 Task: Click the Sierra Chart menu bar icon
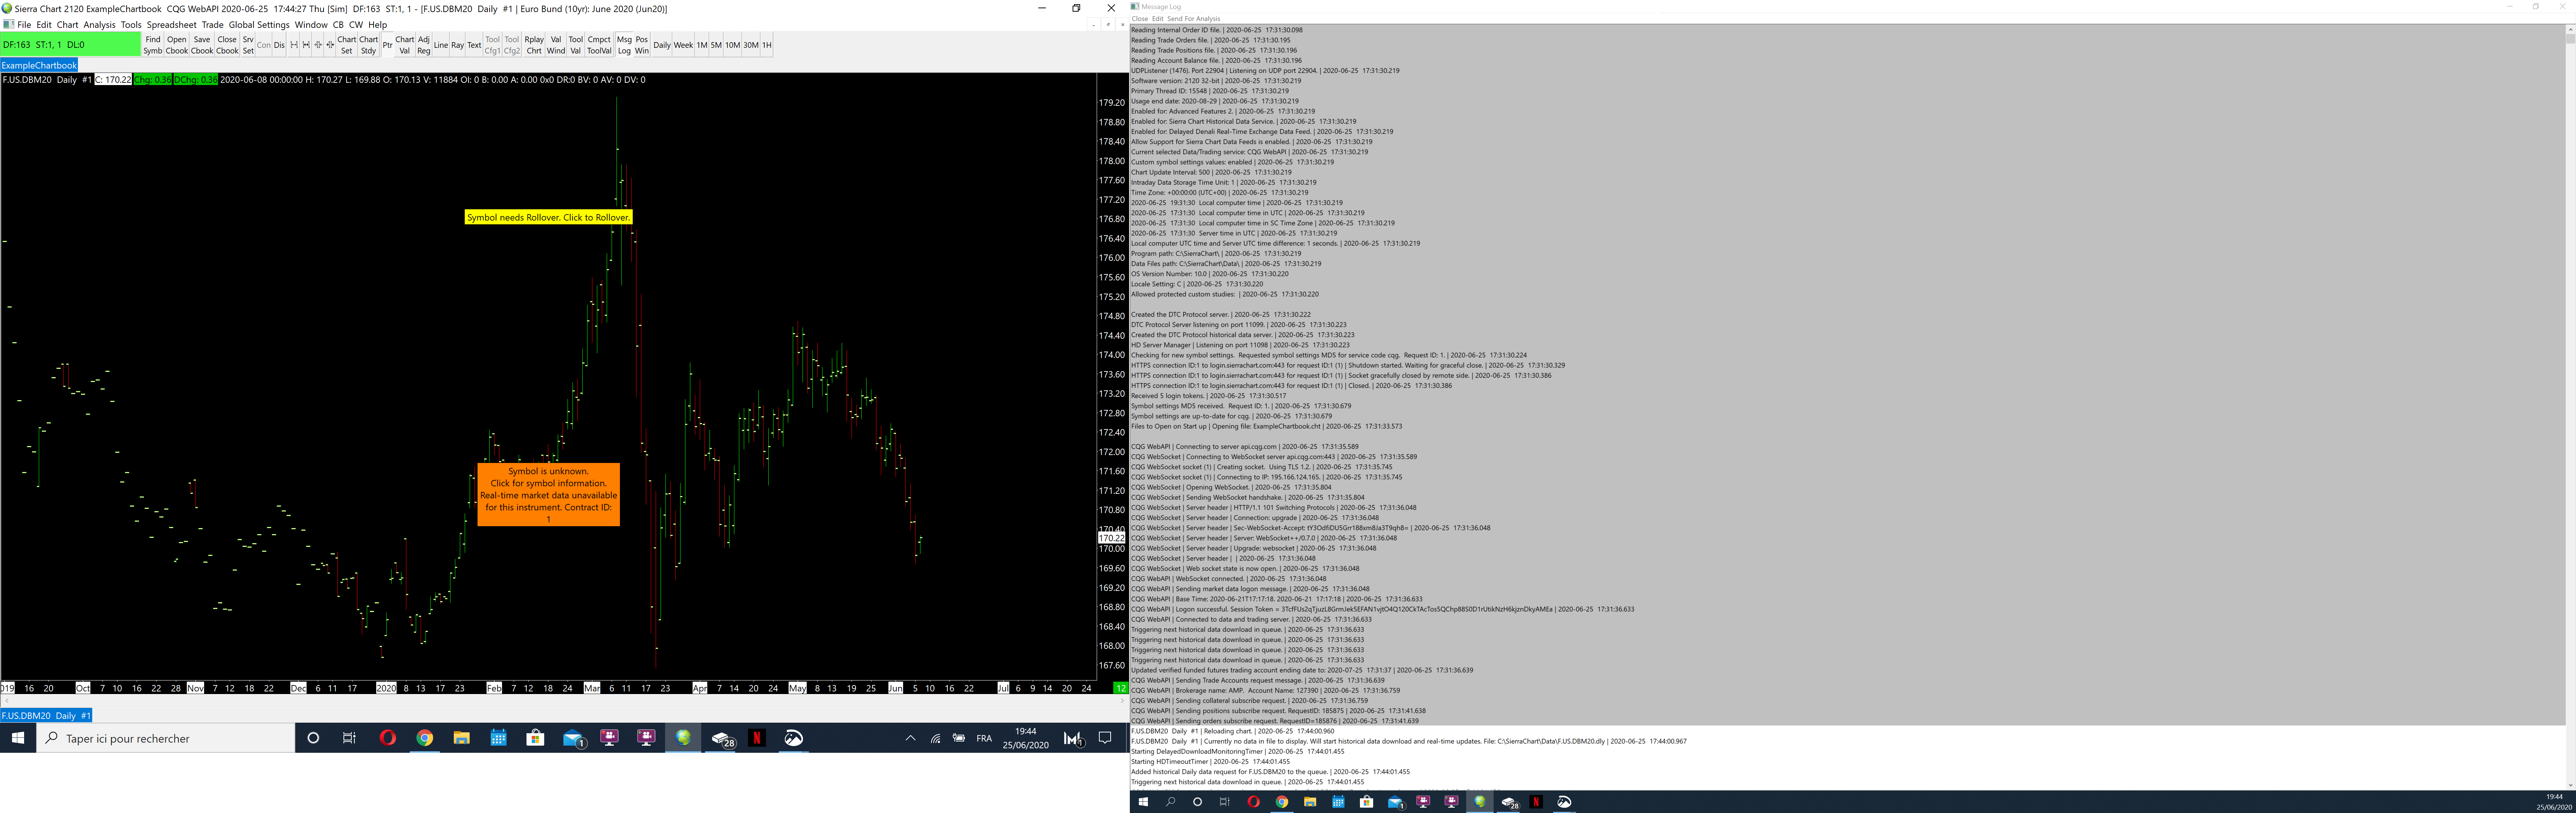pyautogui.click(x=8, y=25)
